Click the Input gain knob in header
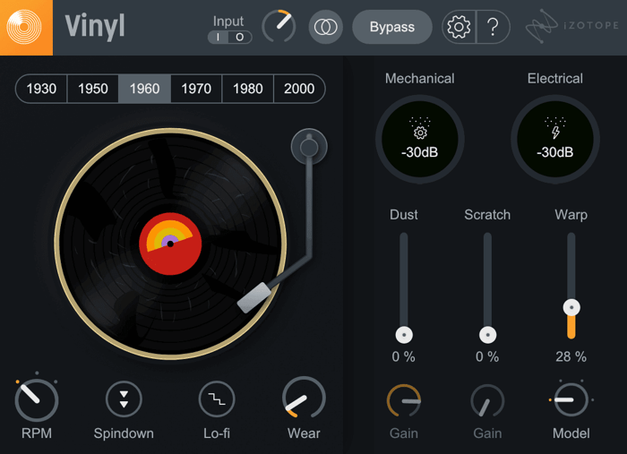The image size is (627, 454). click(279, 26)
